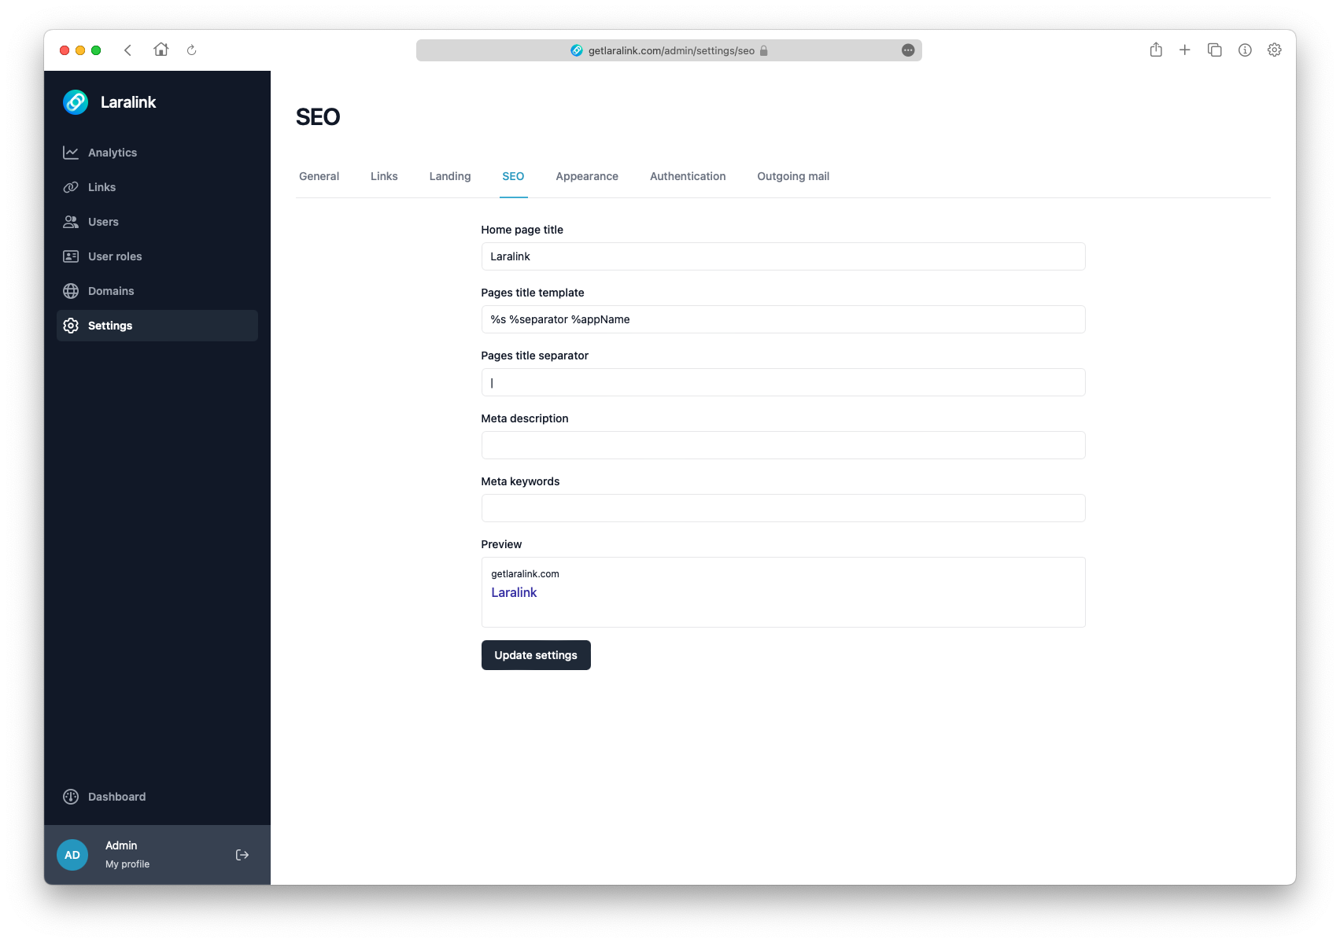Focus the Meta description input field

[783, 445]
